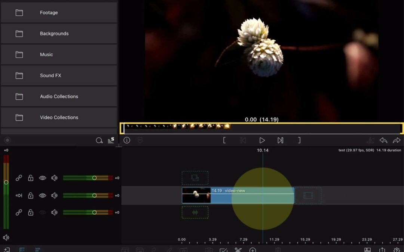Viewport: 404px width, 252px height.
Task: Open the Video Collections folder
Action: (59, 117)
